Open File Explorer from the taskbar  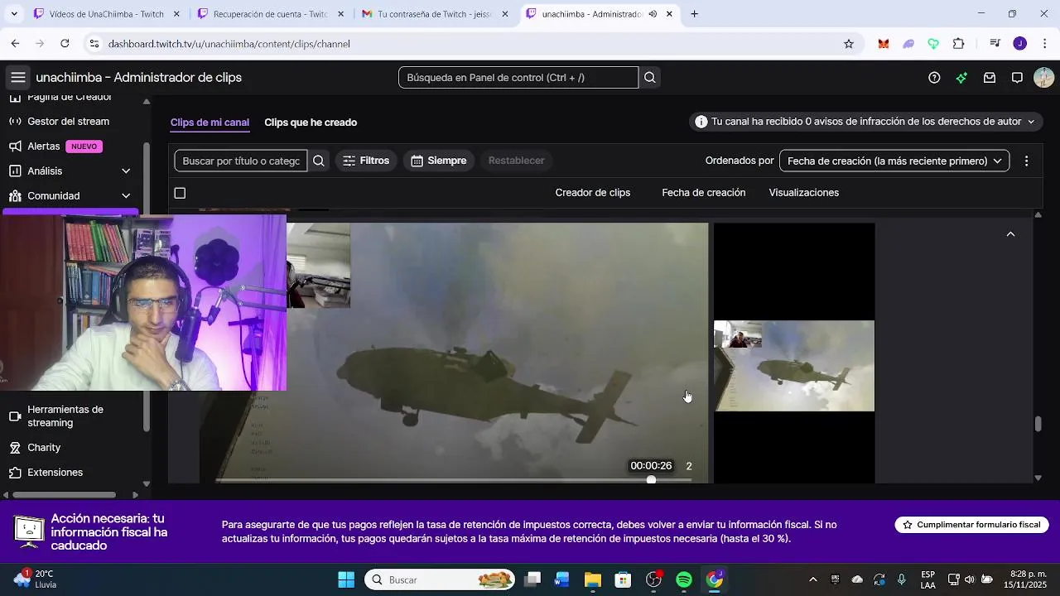click(592, 579)
